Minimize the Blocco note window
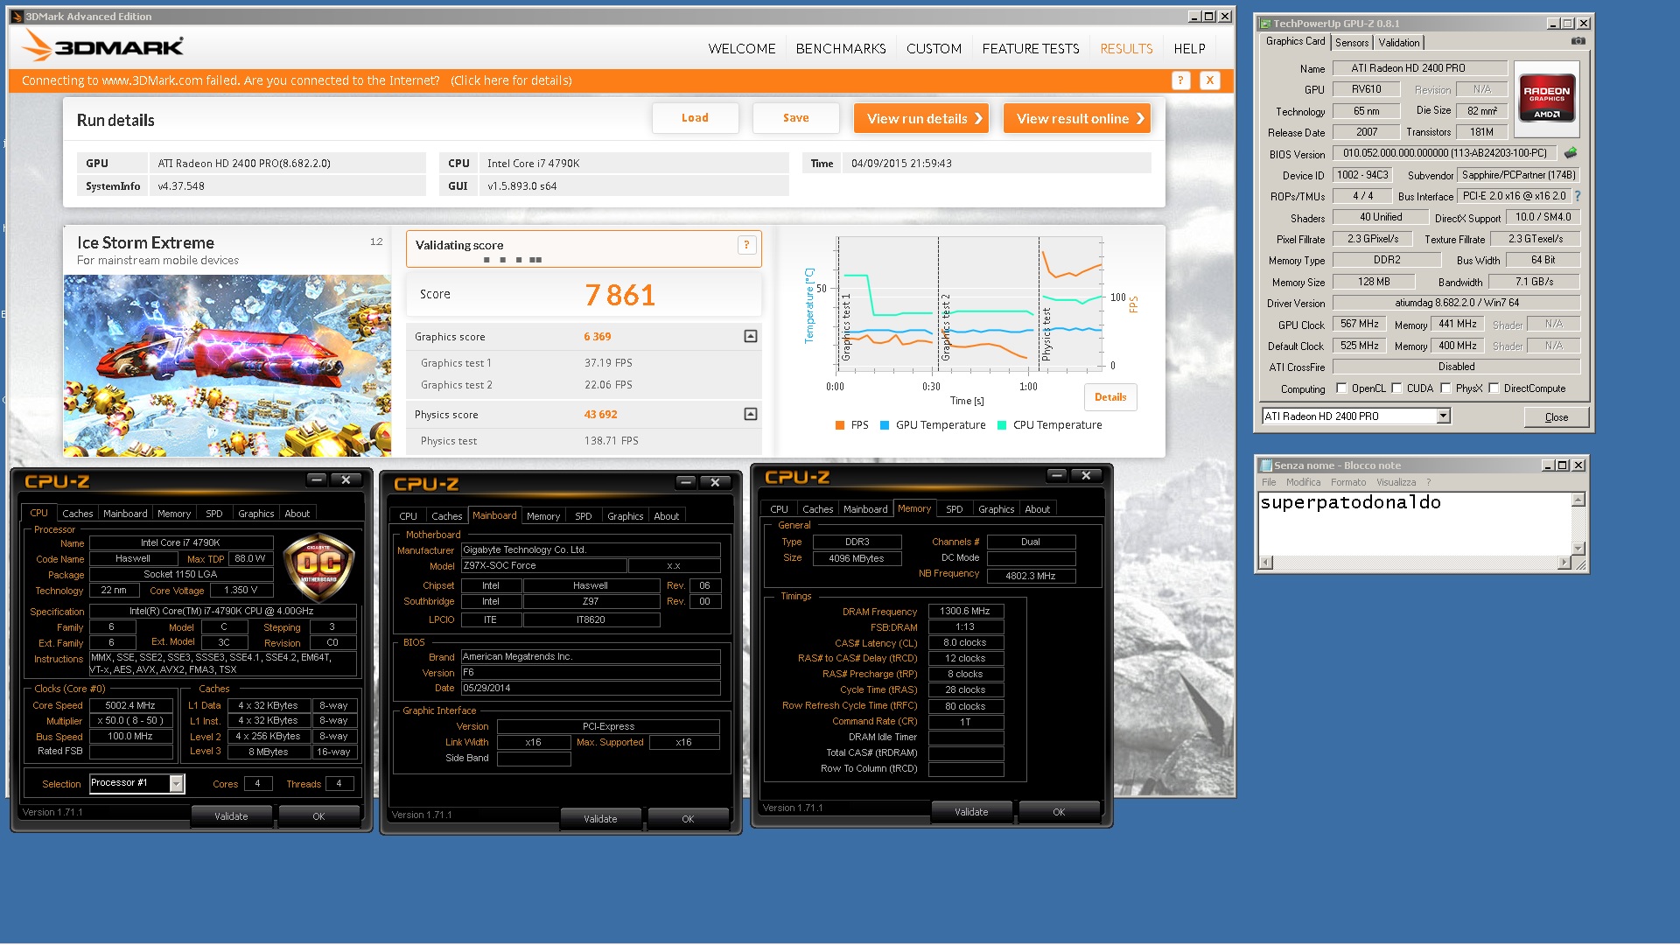The width and height of the screenshot is (1680, 945). pos(1547,465)
